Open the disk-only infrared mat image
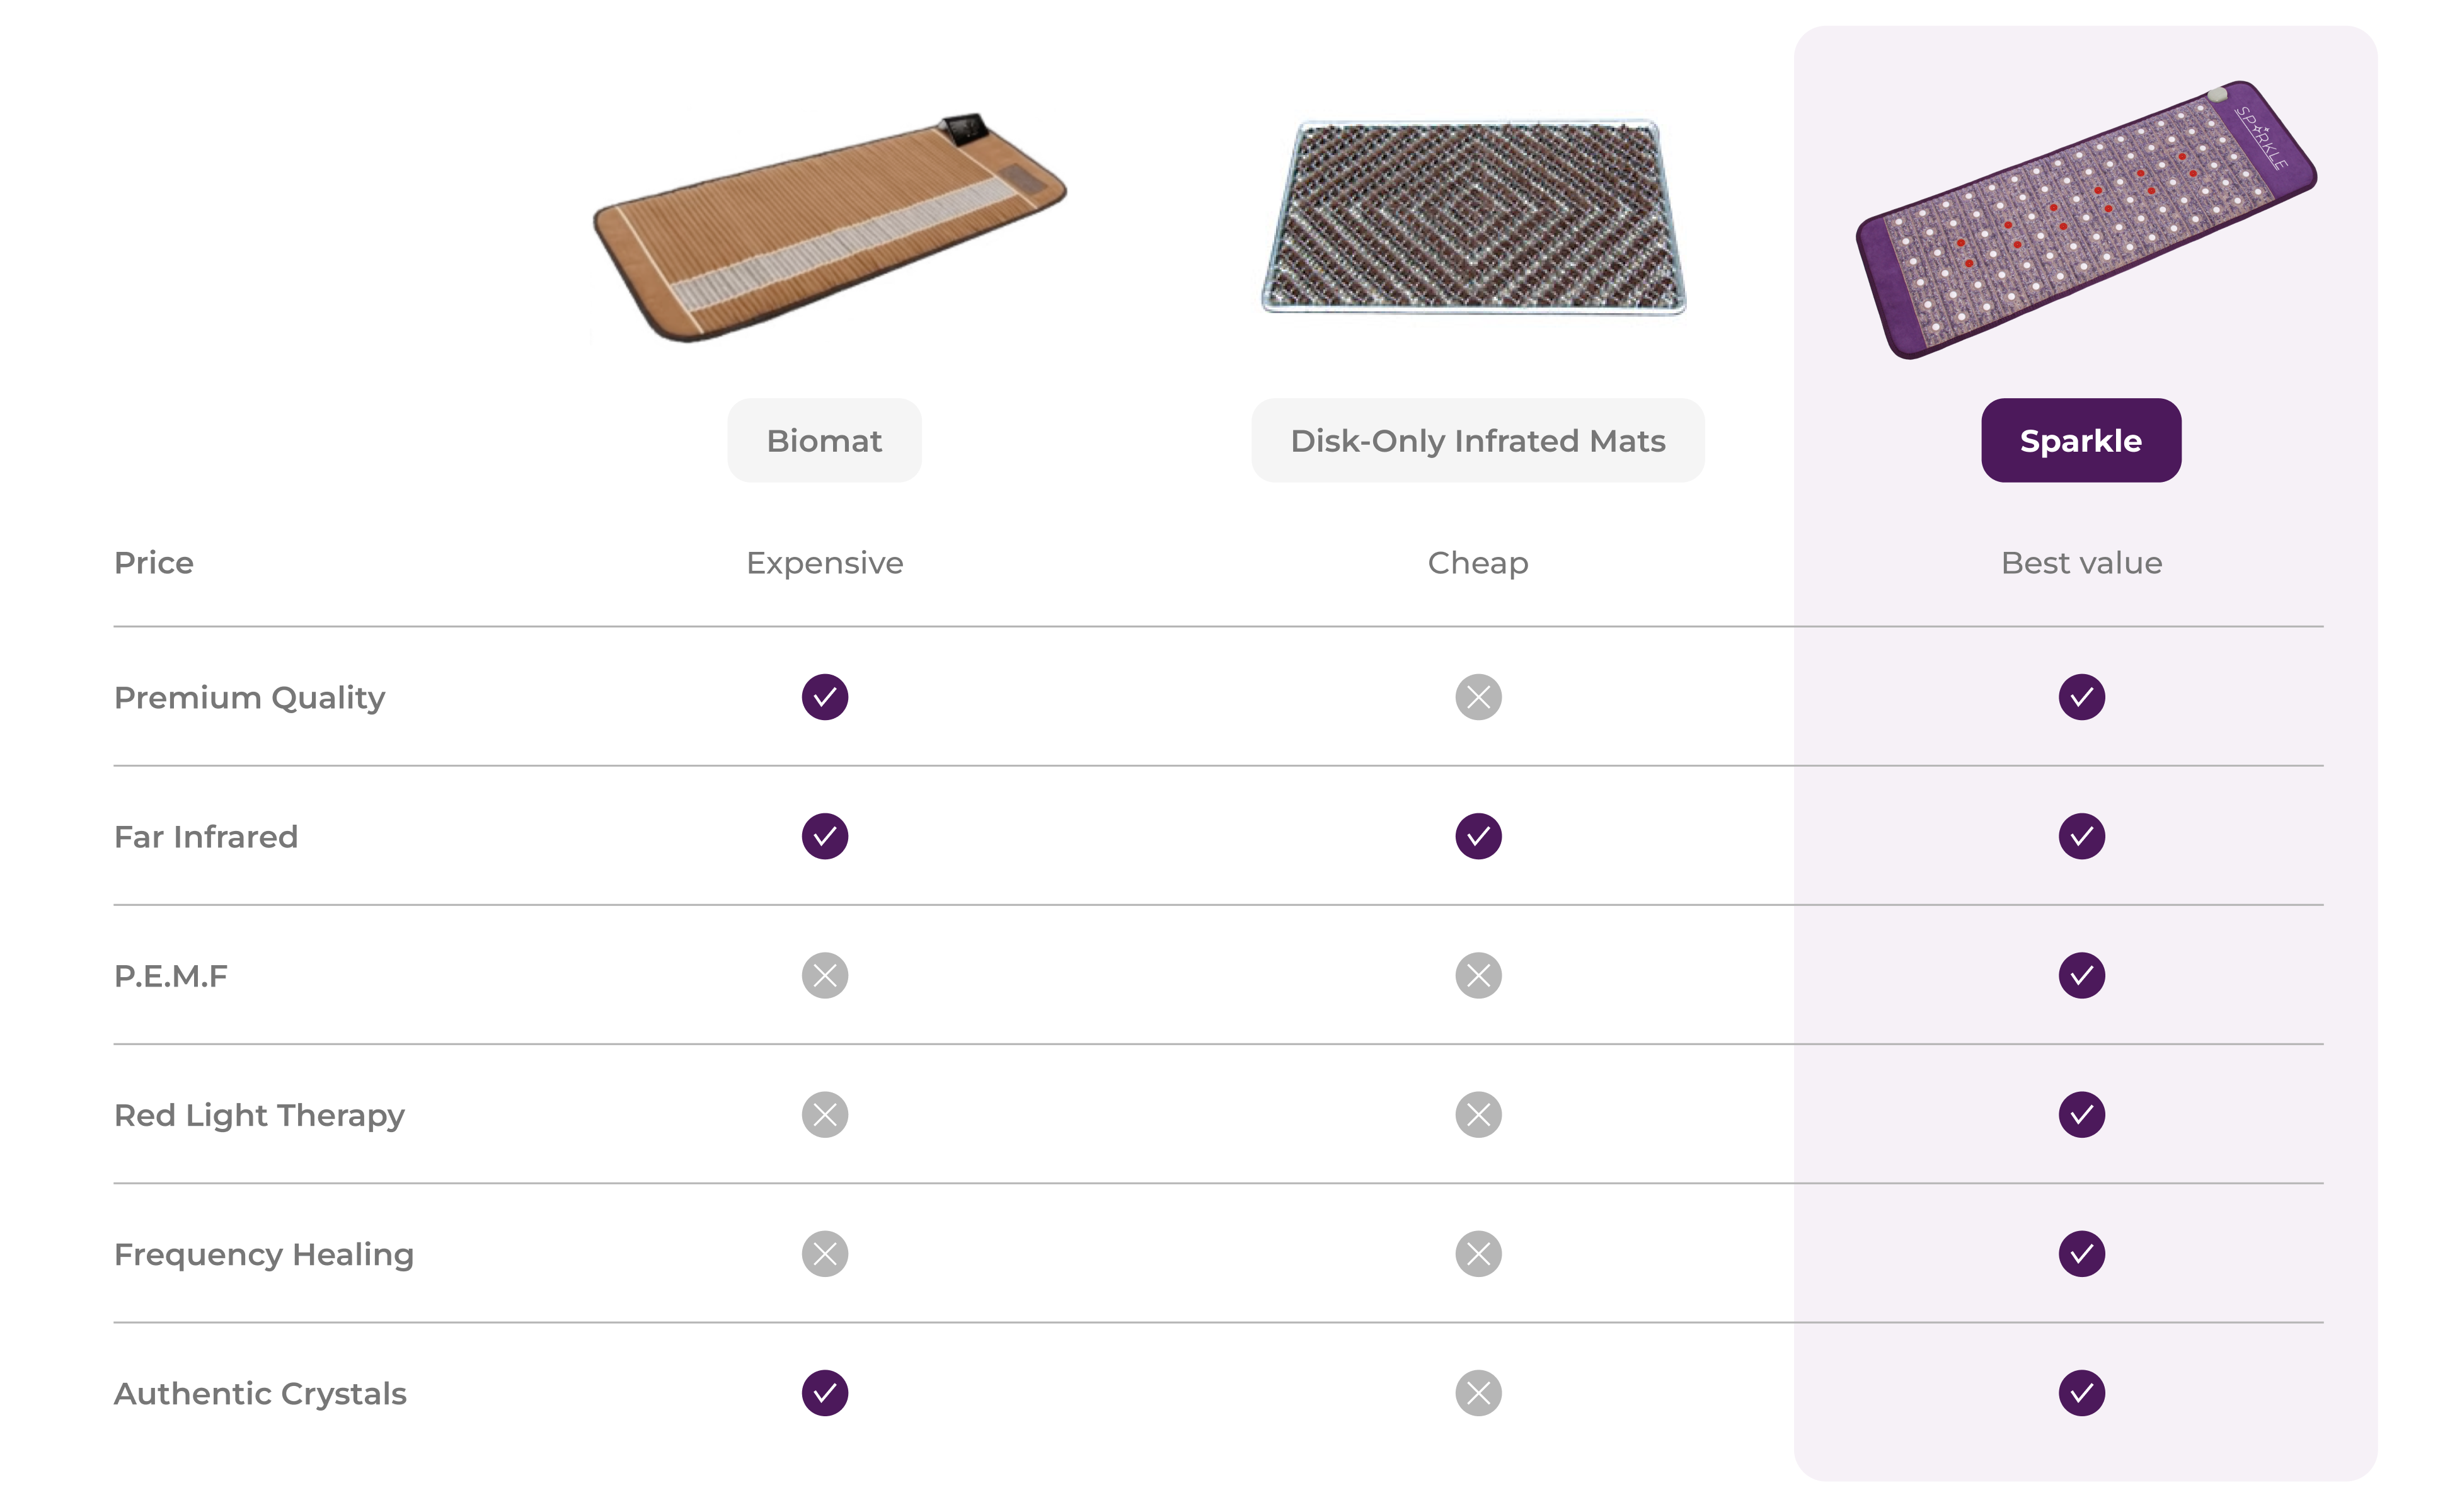The width and height of the screenshot is (2445, 1512). pyautogui.click(x=1474, y=217)
